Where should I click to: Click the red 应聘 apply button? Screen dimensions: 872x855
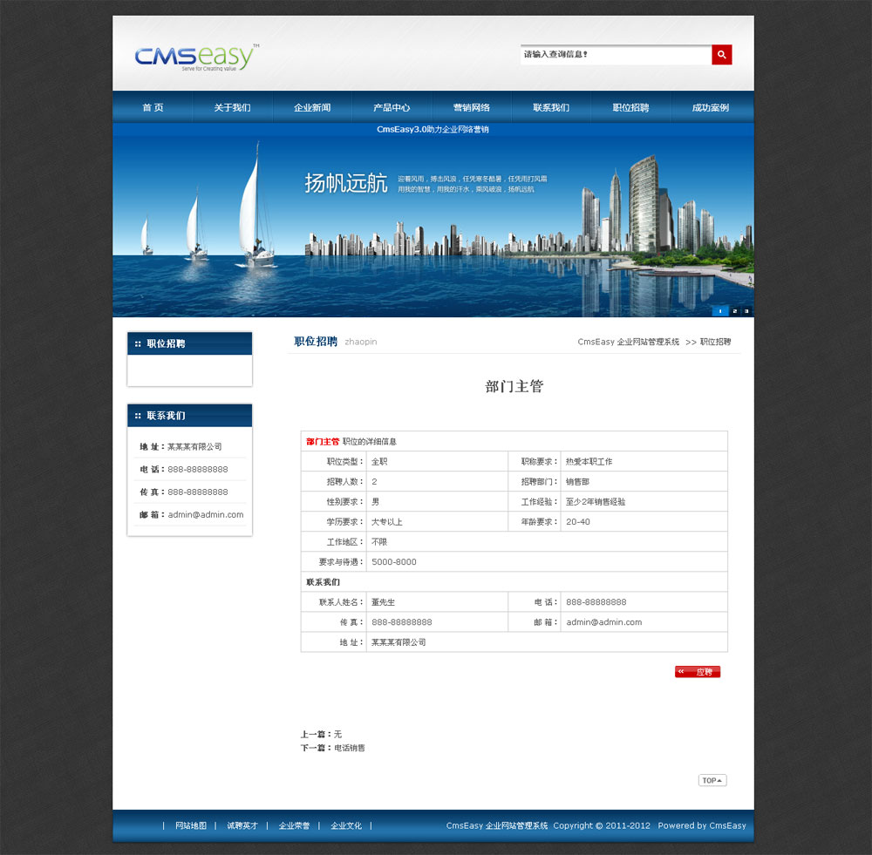[698, 672]
